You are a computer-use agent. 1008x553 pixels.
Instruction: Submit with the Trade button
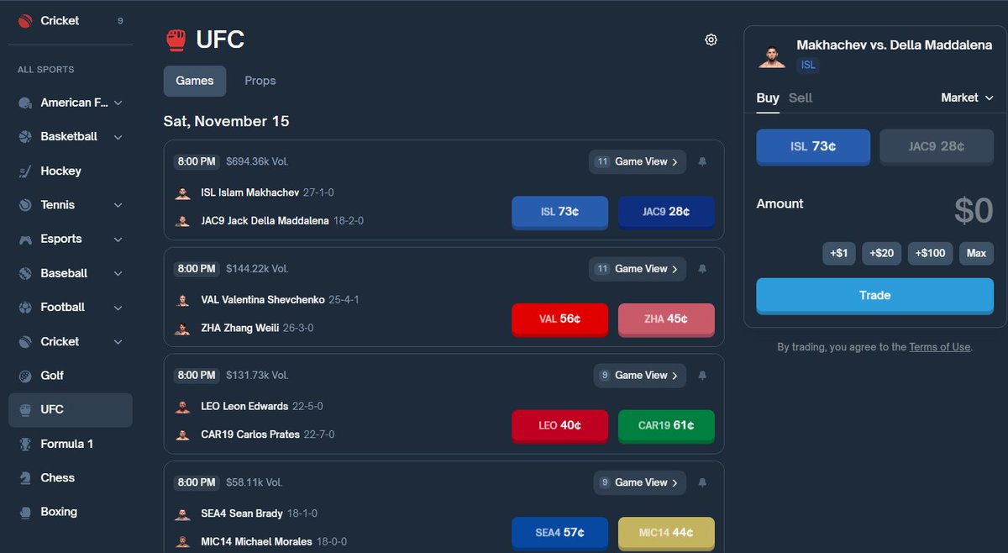[x=874, y=296]
